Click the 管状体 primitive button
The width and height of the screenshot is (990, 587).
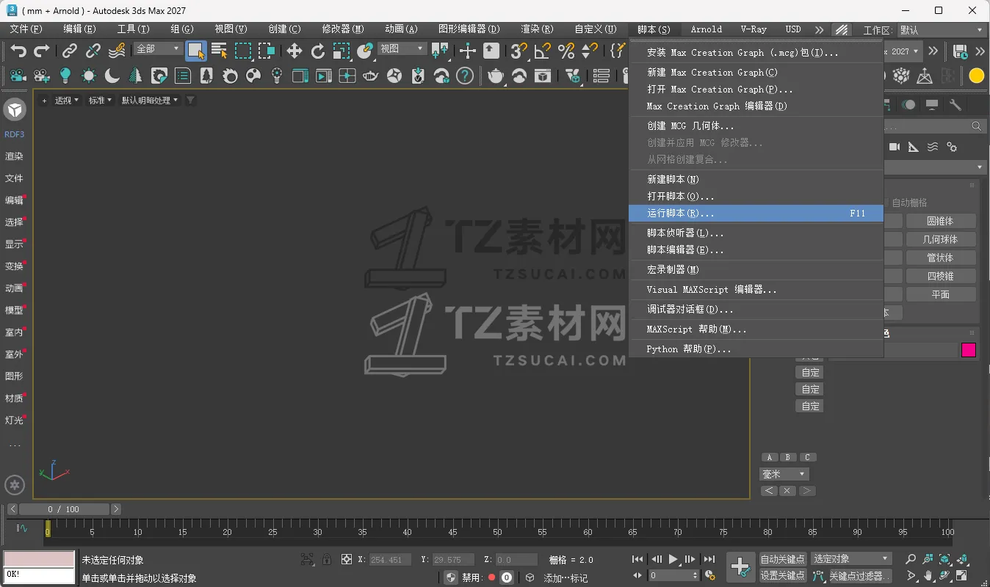[940, 258]
